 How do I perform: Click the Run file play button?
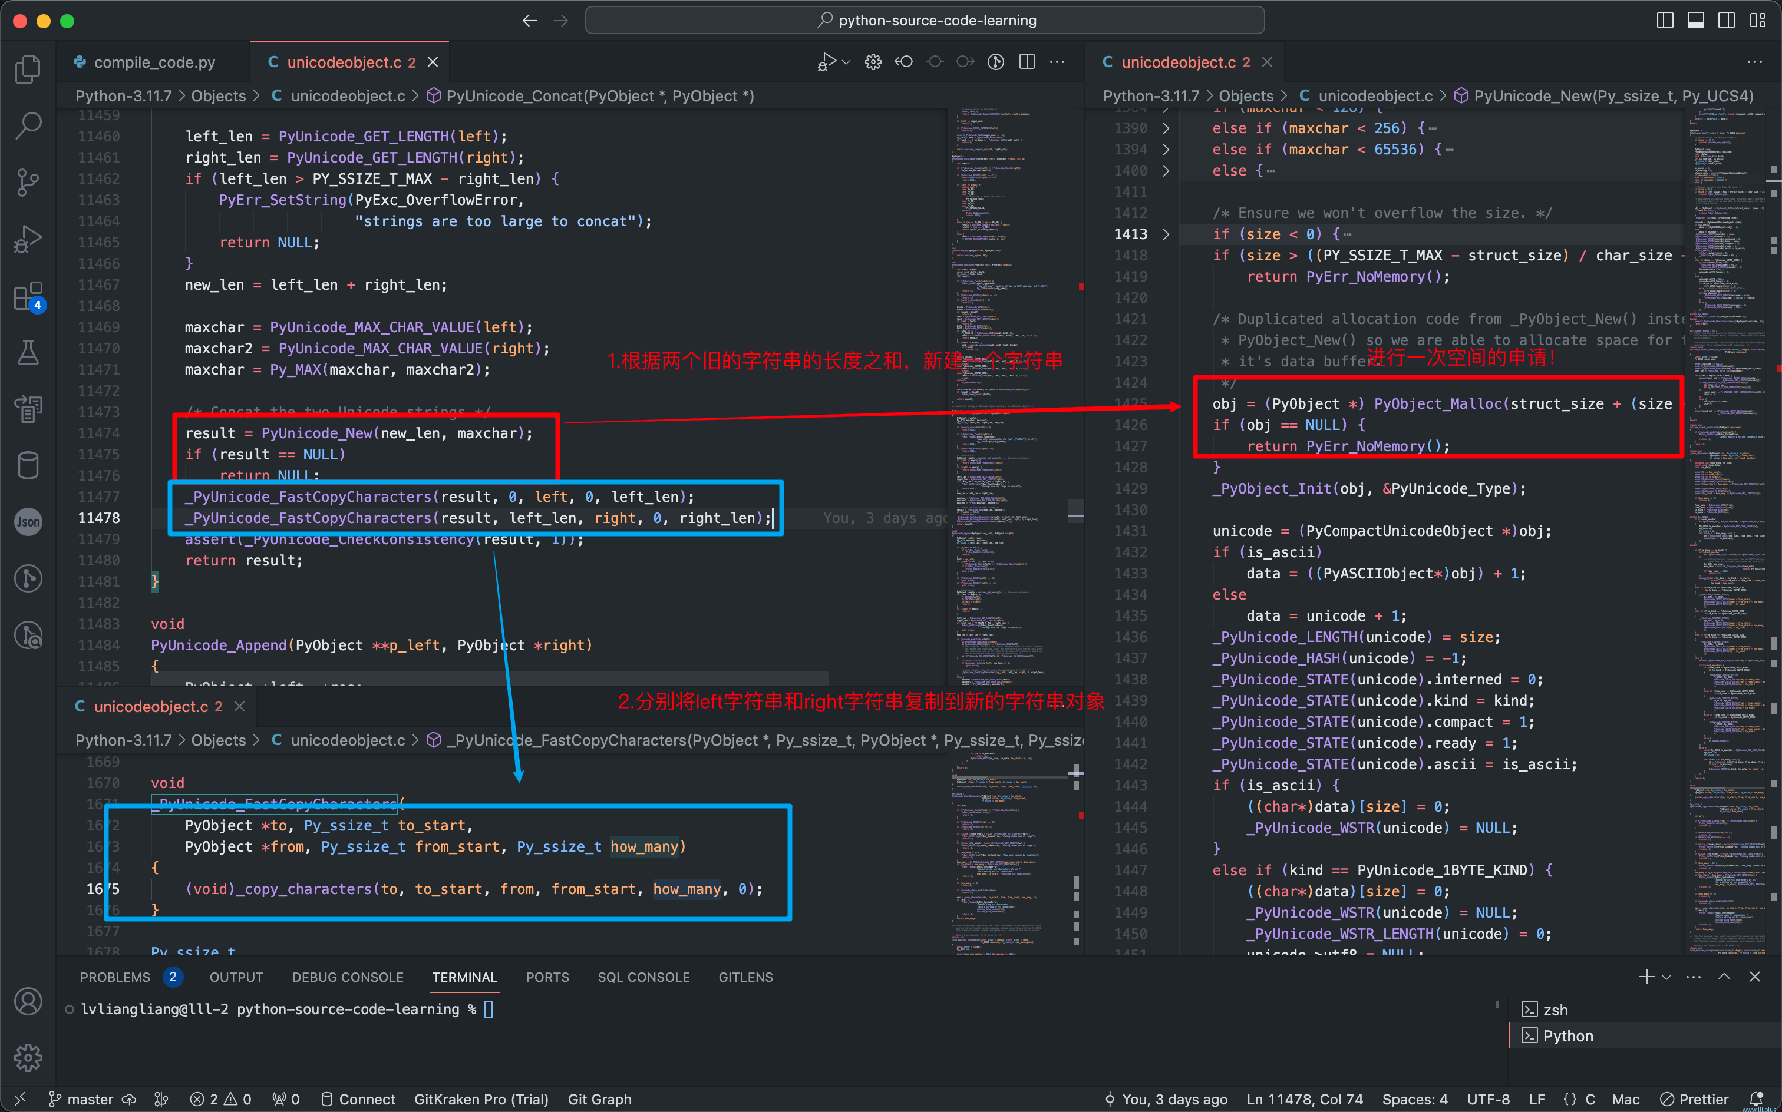(827, 62)
